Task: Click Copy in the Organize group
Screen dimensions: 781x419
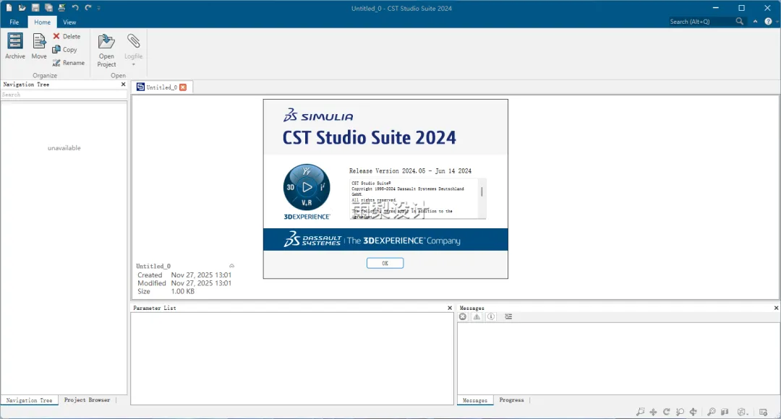Action: click(x=65, y=49)
